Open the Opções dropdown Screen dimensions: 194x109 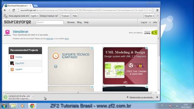tap(149, 16)
